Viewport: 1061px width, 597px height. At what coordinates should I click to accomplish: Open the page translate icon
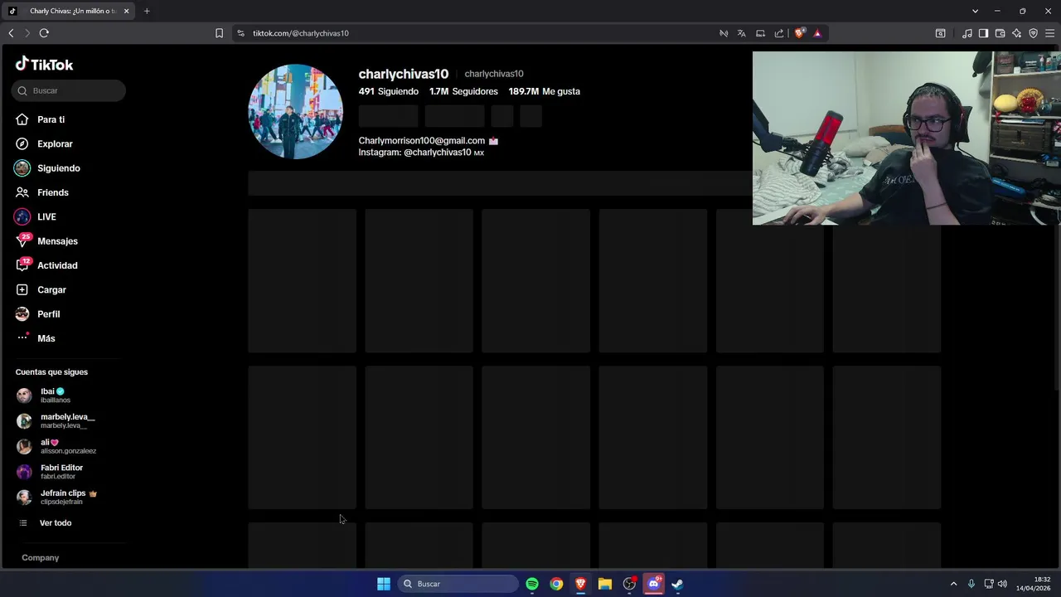click(x=741, y=33)
